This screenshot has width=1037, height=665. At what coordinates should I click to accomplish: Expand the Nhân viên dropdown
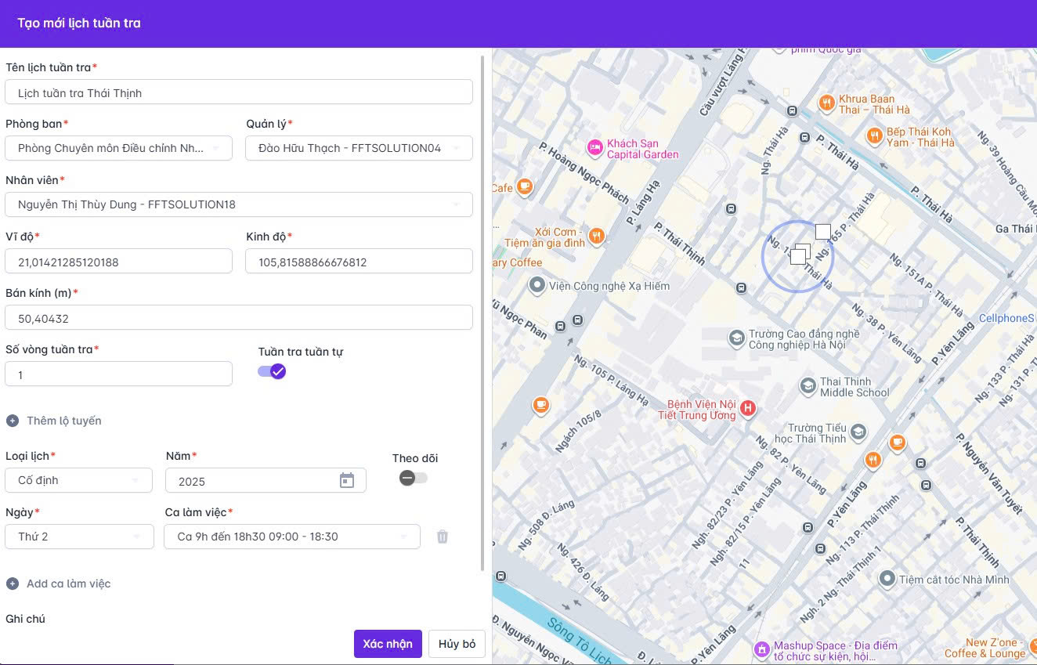click(238, 204)
